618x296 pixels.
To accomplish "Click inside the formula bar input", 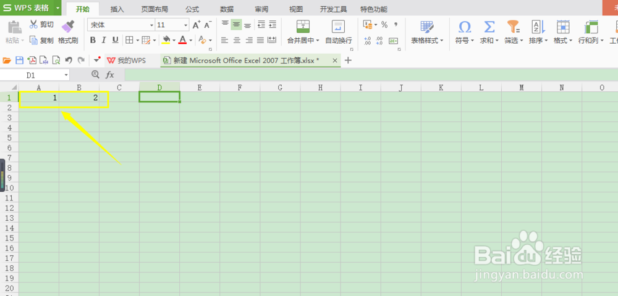I will [371, 75].
